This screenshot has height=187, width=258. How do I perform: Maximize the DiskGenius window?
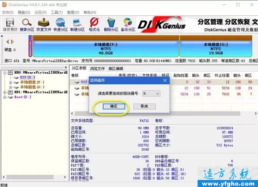[x=238, y=4]
